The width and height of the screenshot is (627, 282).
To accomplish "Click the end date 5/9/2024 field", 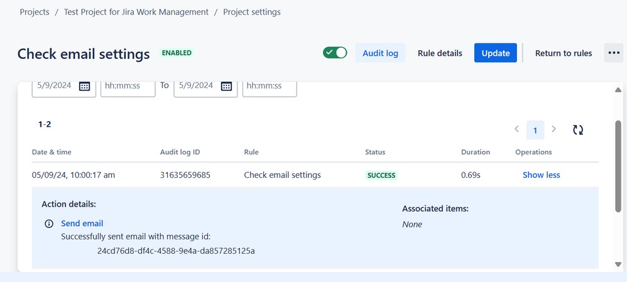I will [205, 89].
